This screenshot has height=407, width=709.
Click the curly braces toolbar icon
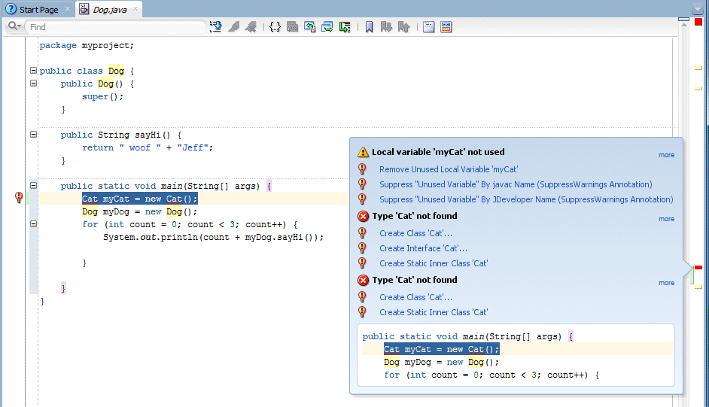[275, 27]
